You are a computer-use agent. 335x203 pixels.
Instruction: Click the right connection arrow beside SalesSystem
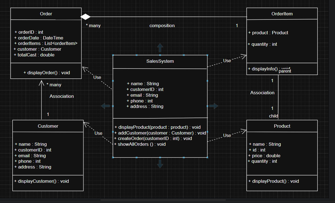click(x=214, y=106)
